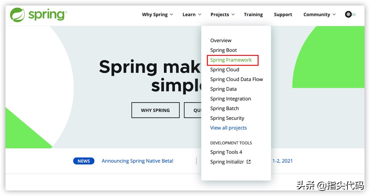Screen dimensions: 370x196
Task: Select Spring Cloud menu entry
Action: click(x=225, y=70)
